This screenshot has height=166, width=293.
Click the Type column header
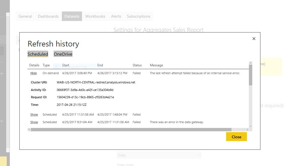(46, 65)
